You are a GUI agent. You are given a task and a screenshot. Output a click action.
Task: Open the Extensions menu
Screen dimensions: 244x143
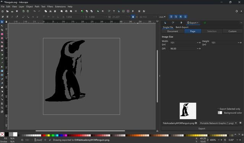tap(60, 6)
